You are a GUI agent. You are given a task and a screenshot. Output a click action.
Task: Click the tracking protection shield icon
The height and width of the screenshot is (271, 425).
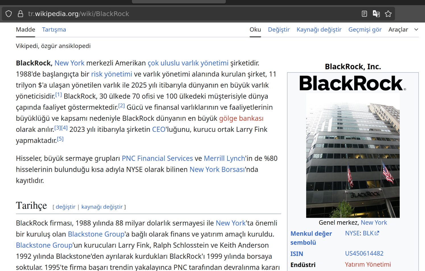[x=9, y=14]
